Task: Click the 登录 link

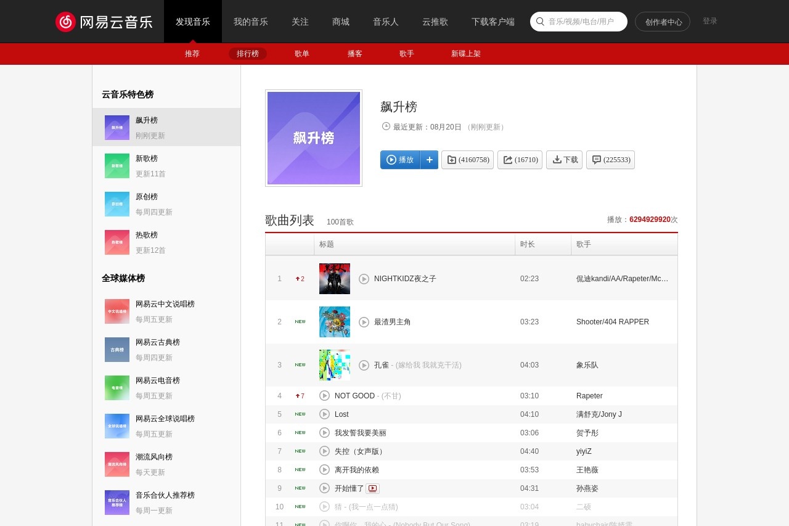Action: pyautogui.click(x=710, y=21)
